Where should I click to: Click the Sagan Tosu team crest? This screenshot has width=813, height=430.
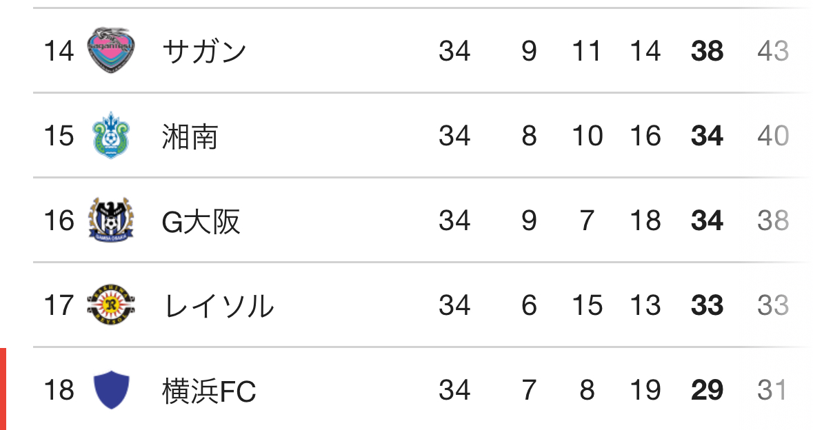111,51
